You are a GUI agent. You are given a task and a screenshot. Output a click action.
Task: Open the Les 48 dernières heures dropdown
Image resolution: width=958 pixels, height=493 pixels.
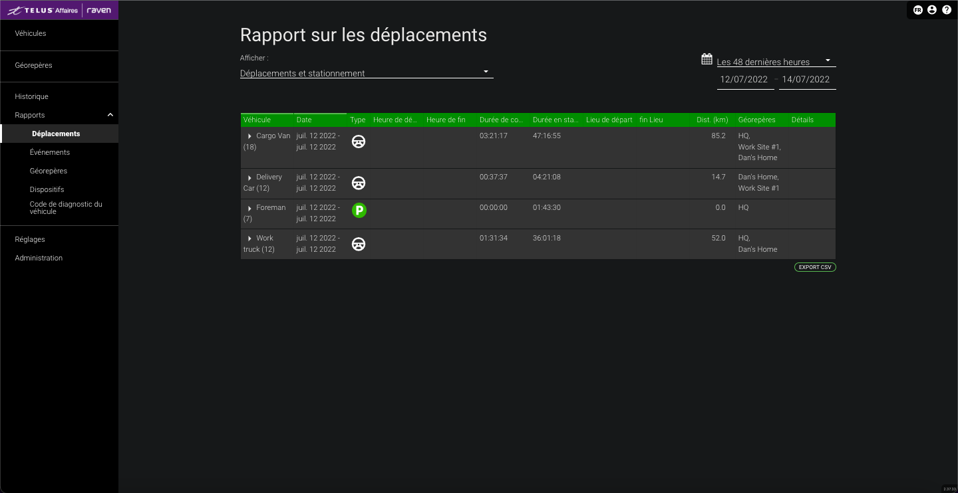[776, 62]
